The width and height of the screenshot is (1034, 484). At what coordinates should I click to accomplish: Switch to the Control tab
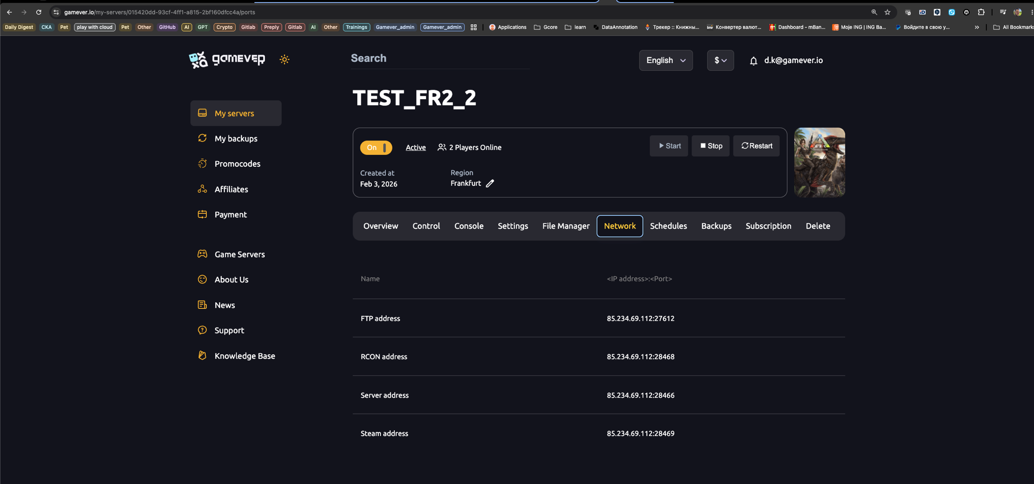click(426, 226)
